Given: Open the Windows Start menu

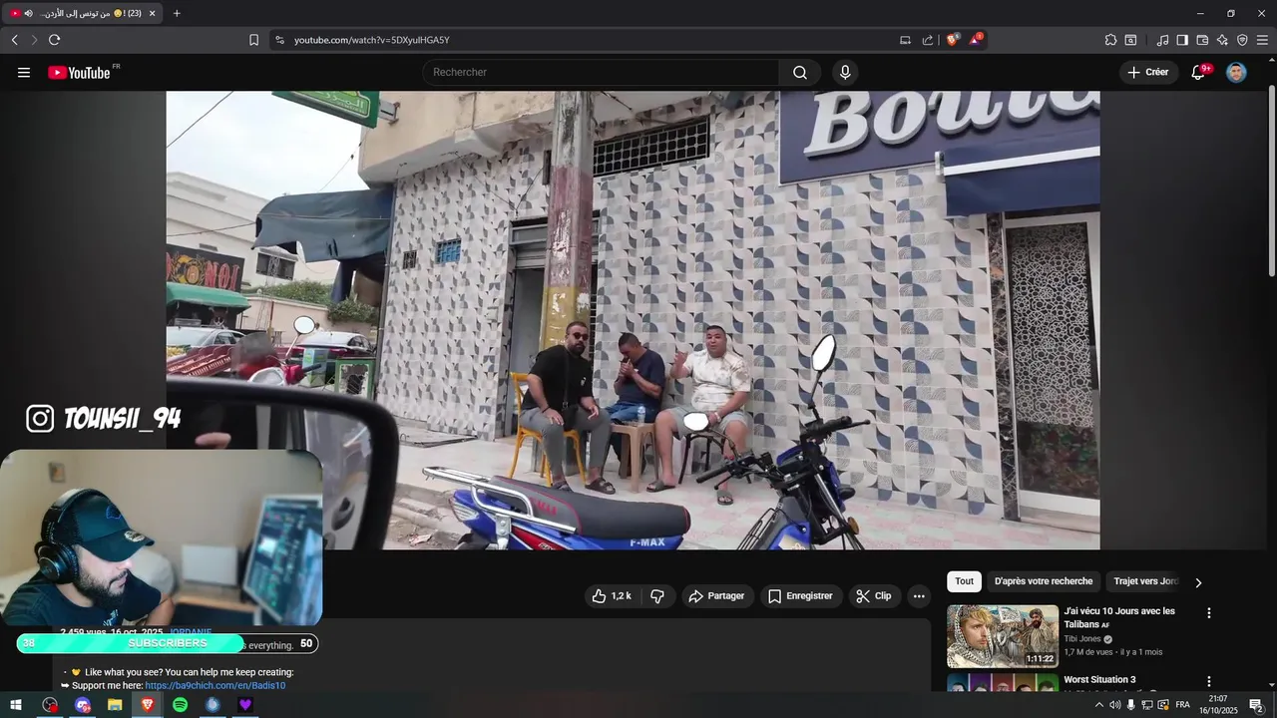Looking at the screenshot, I should click(x=16, y=705).
